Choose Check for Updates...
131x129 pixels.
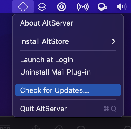tap(68, 90)
